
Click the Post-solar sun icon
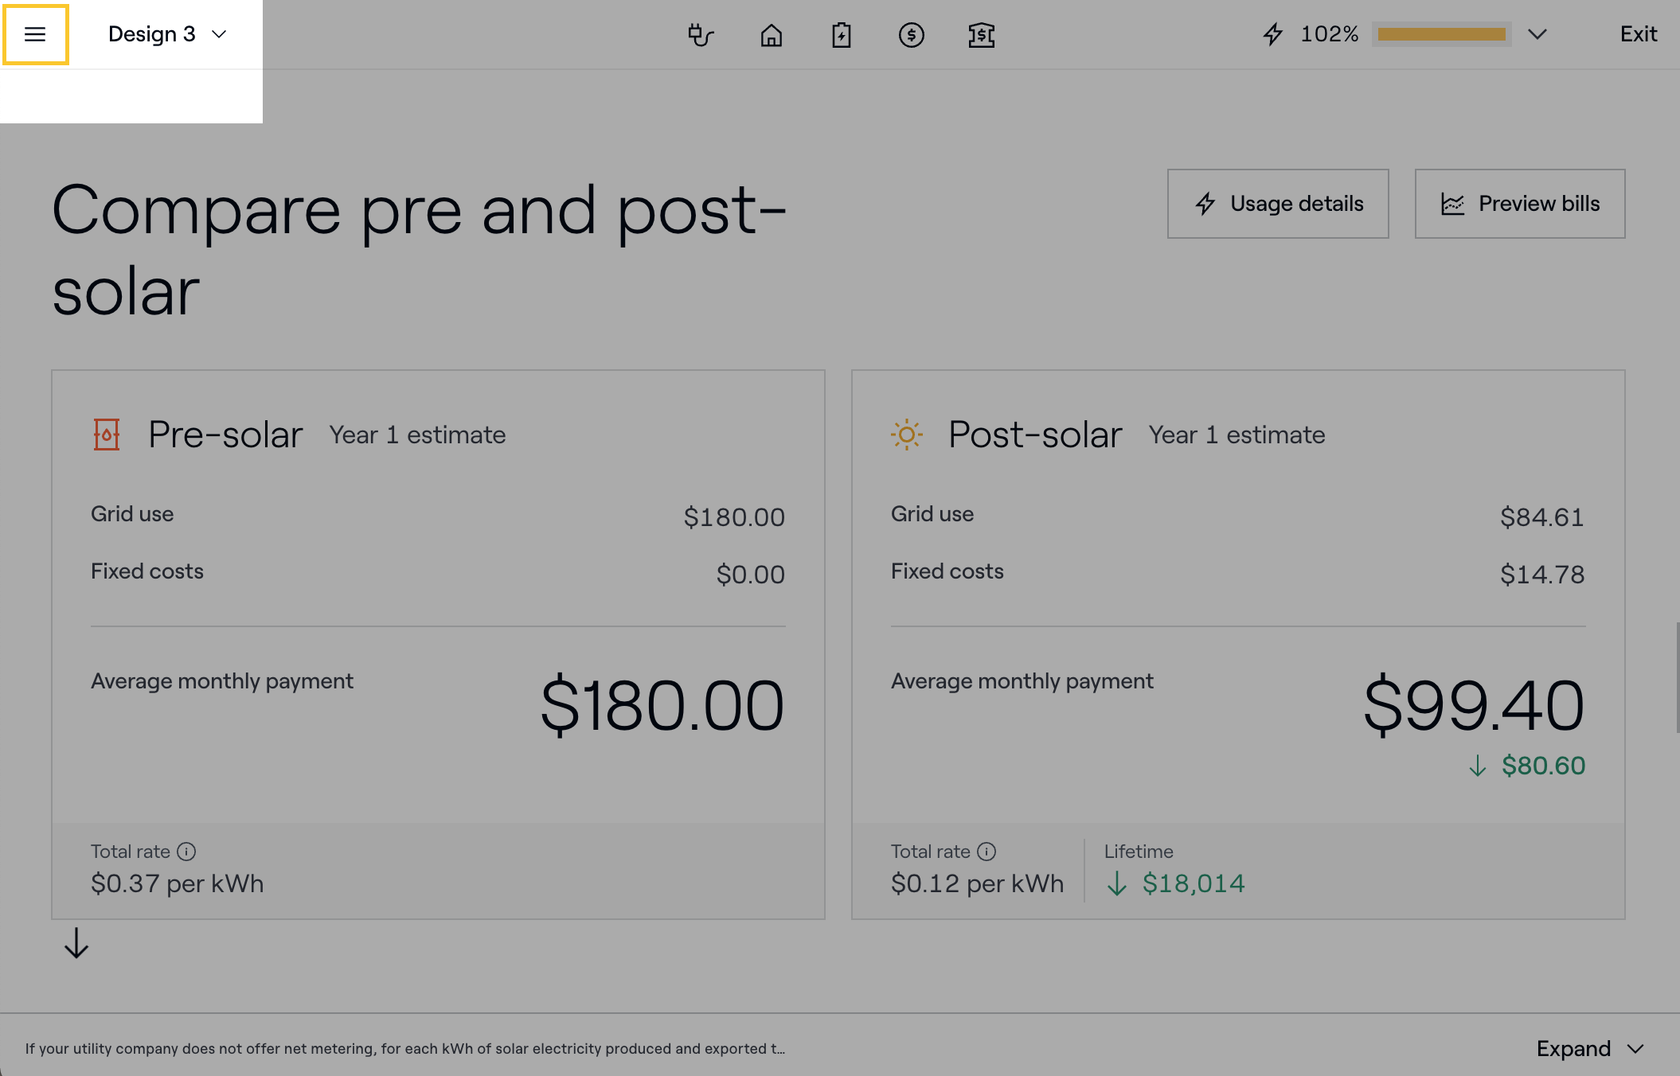point(906,435)
